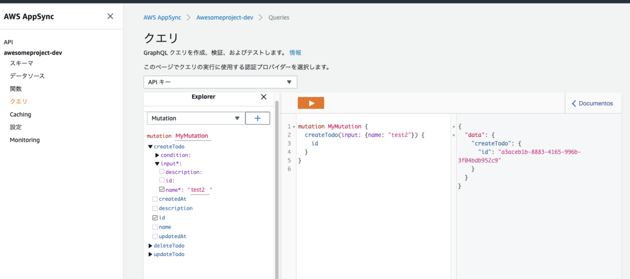Open 関数 in the sidebar
Screen dimensions: 630x279
click(16, 89)
